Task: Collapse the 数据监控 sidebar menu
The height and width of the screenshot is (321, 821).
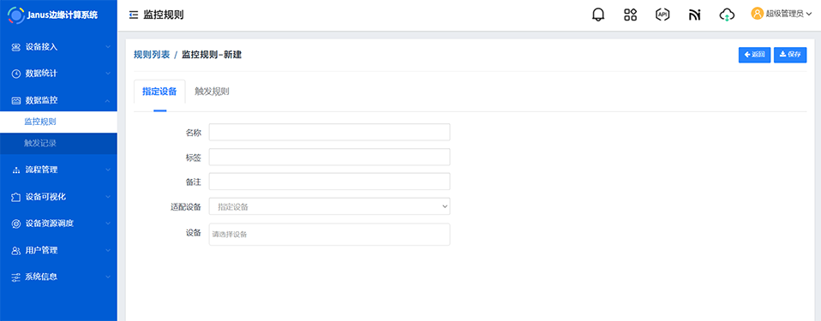Action: coord(58,100)
